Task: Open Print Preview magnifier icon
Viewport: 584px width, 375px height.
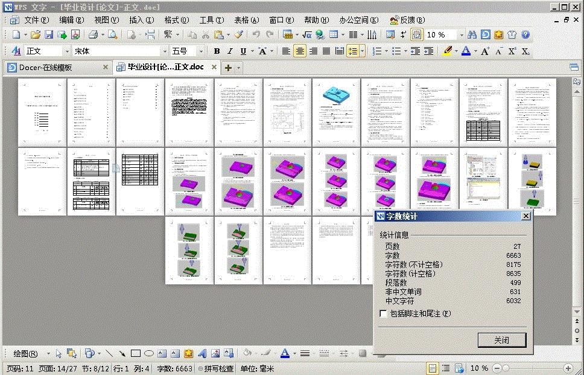Action: 112,34
